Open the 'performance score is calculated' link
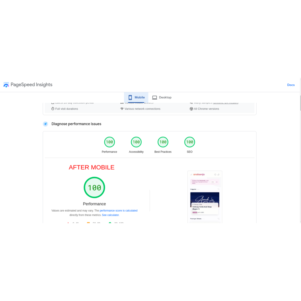This screenshot has width=301, height=301. click(118, 211)
